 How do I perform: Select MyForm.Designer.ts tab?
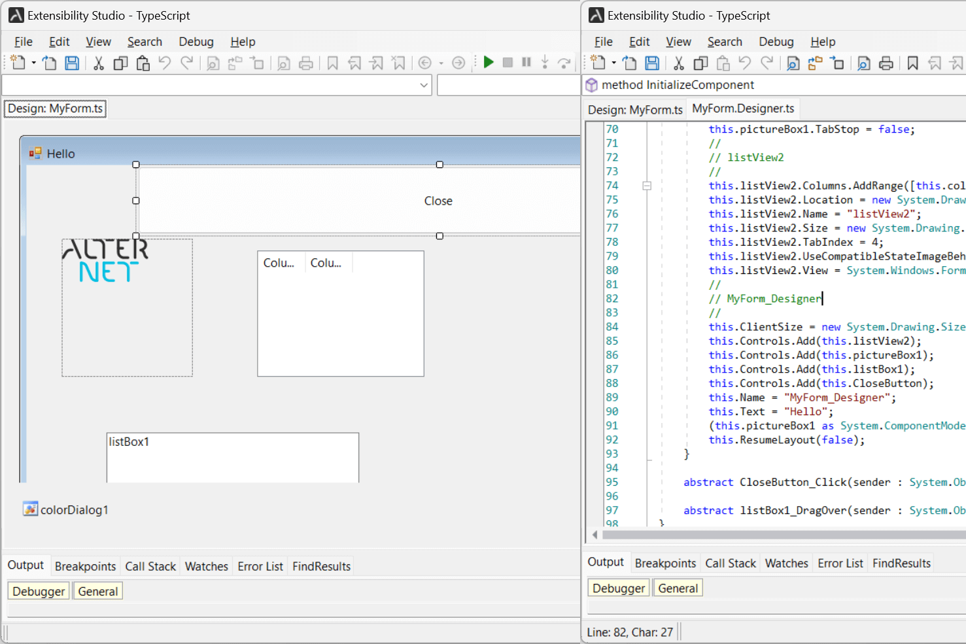click(743, 109)
